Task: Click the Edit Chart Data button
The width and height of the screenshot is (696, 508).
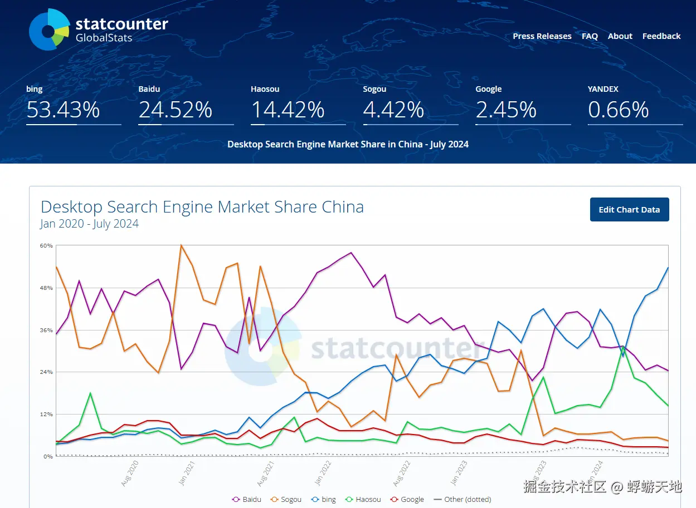Action: point(630,210)
